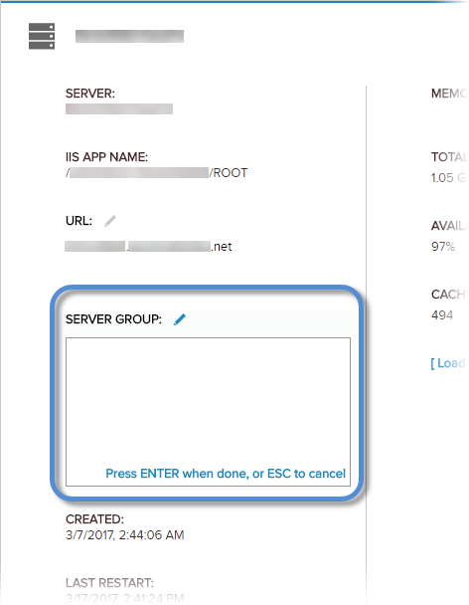This screenshot has height=605, width=469.
Task: Click the Press ENTER when done hint
Action: 226,474
